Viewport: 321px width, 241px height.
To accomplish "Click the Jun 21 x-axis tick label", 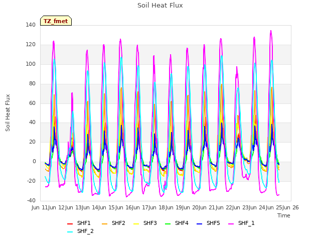I will point(207,207).
